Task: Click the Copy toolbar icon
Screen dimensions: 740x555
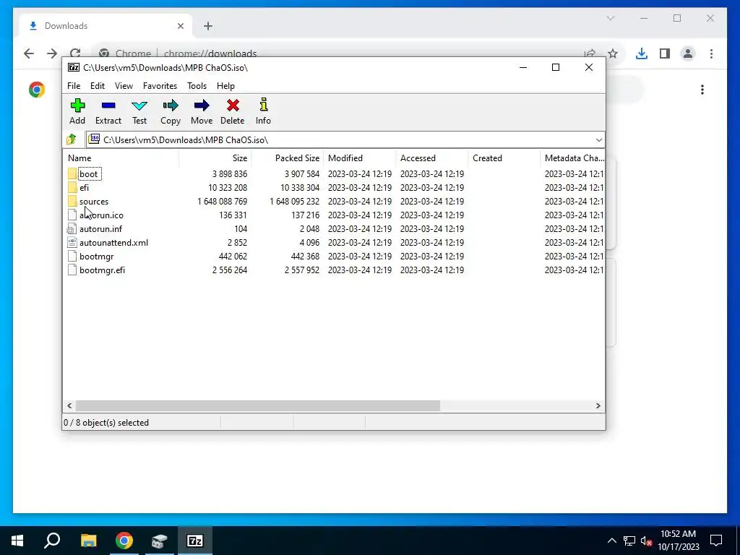Action: pos(171,106)
